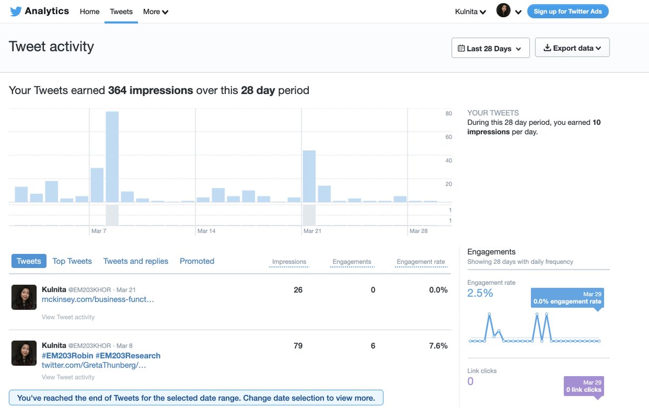Switch to the Promoted tab
The width and height of the screenshot is (649, 408).
197,261
